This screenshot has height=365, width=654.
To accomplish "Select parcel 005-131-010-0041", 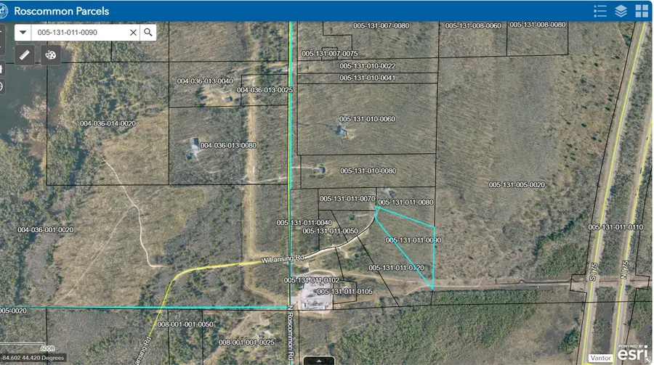I will (x=367, y=78).
